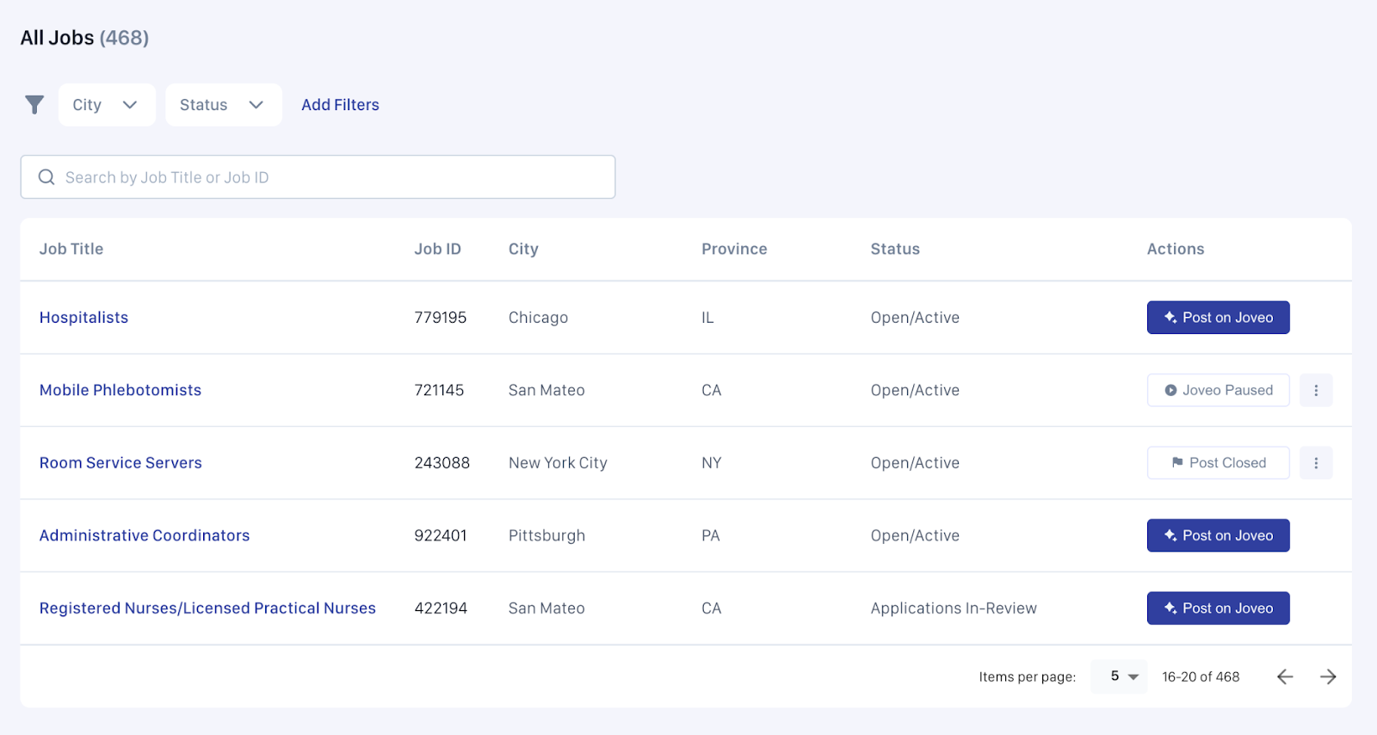Expand the City filter dropdown
The image size is (1377, 735).
point(106,105)
